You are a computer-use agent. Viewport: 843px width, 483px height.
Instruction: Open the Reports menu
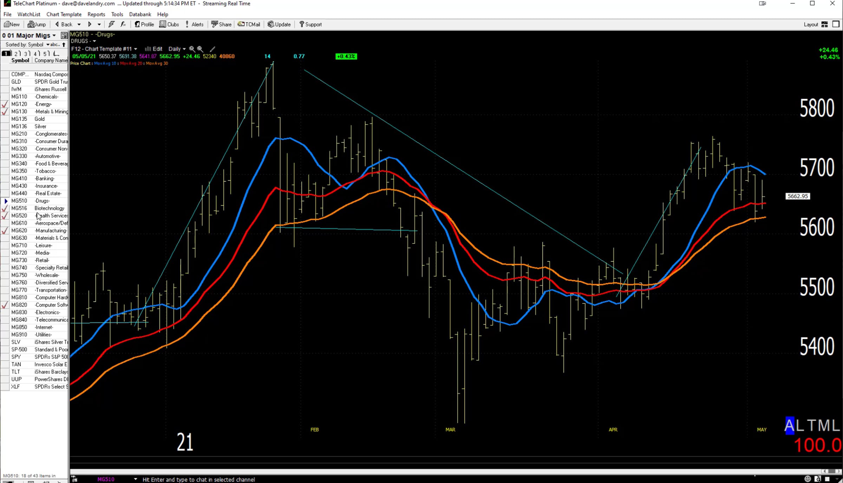(96, 14)
